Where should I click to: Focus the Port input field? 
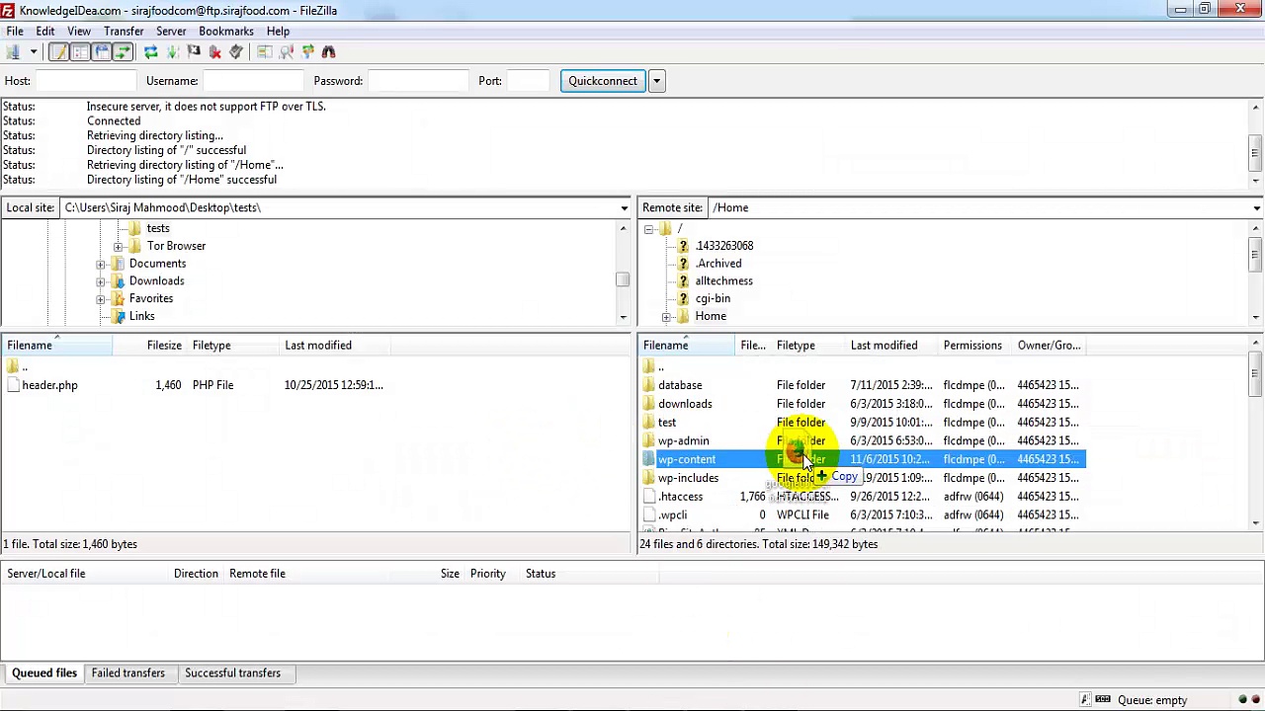(x=529, y=81)
